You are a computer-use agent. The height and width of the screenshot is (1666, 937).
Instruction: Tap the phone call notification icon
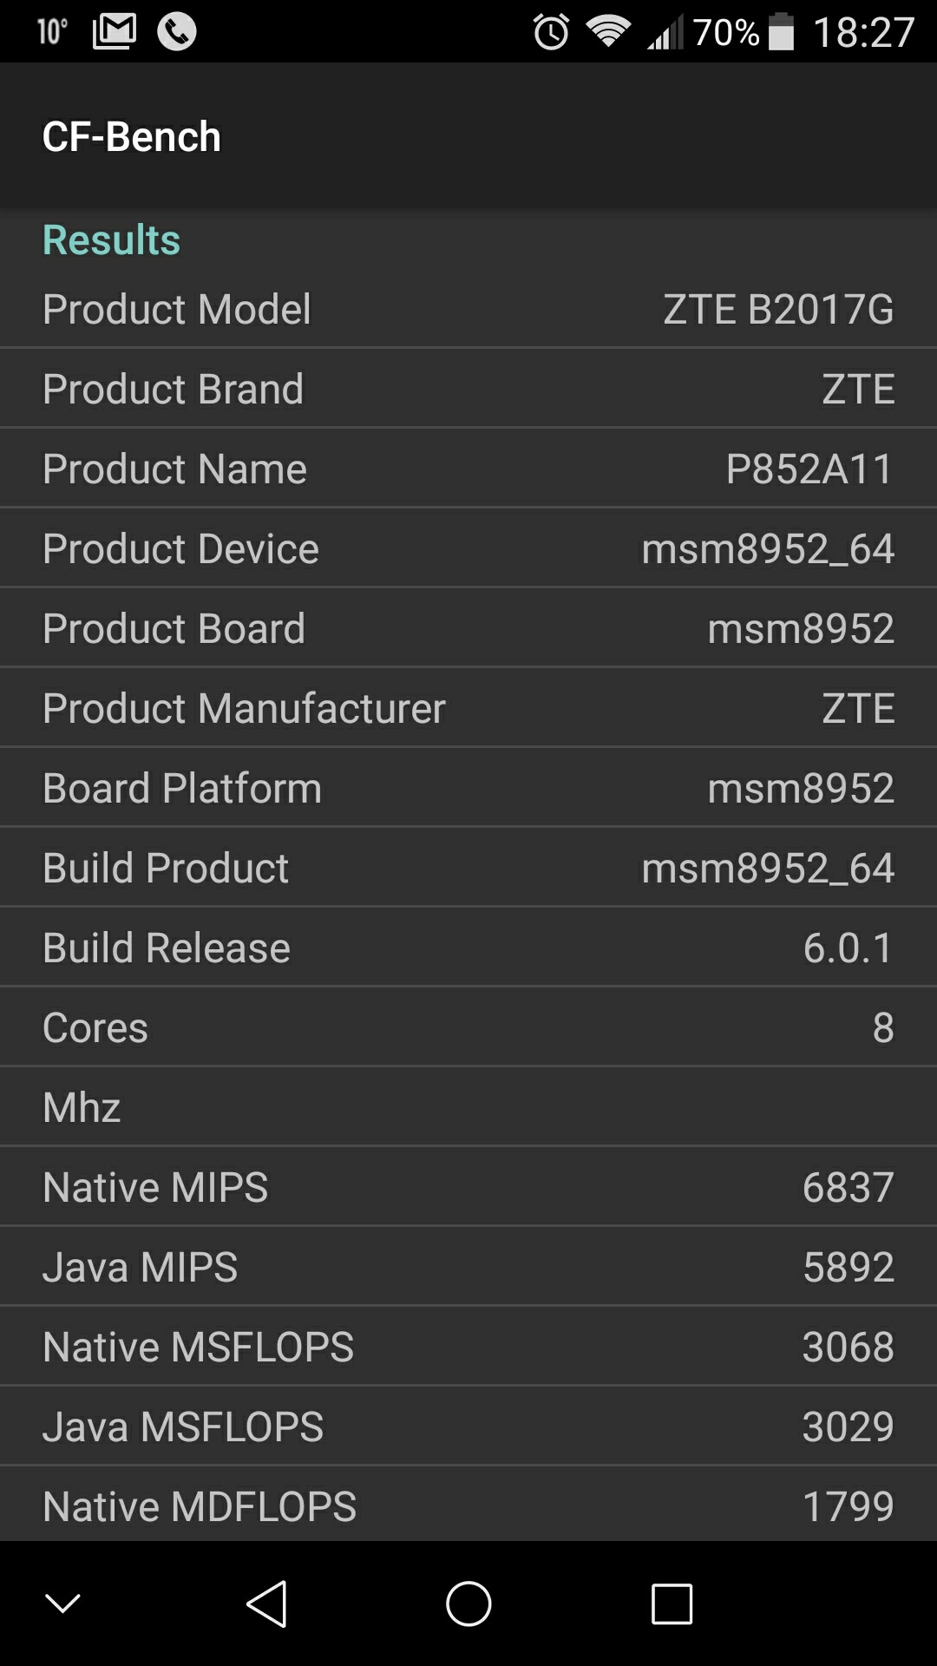pos(177,32)
